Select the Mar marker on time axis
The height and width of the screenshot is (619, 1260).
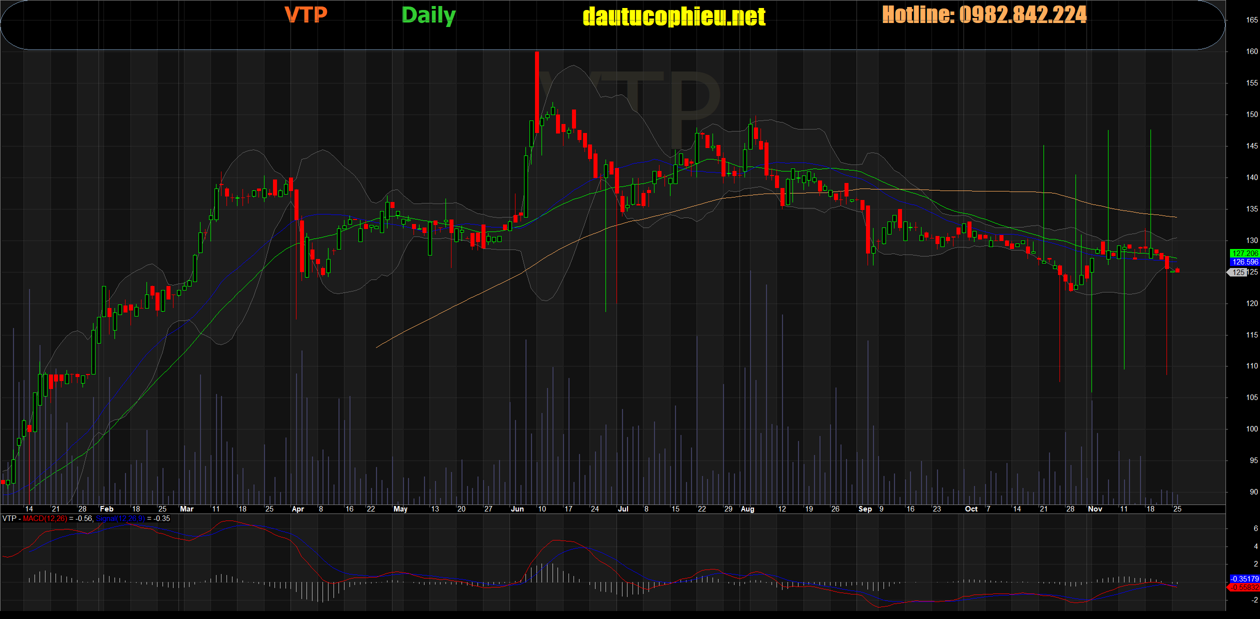tap(186, 509)
